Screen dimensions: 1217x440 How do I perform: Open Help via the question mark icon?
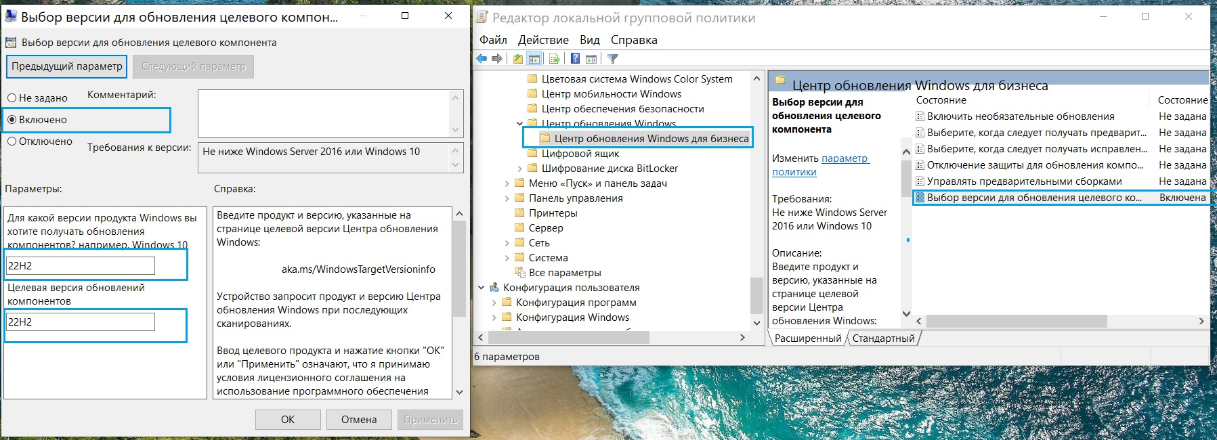pos(575,59)
